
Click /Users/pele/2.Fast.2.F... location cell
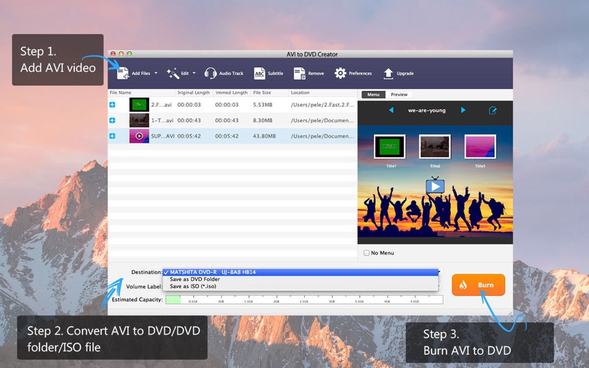point(322,105)
